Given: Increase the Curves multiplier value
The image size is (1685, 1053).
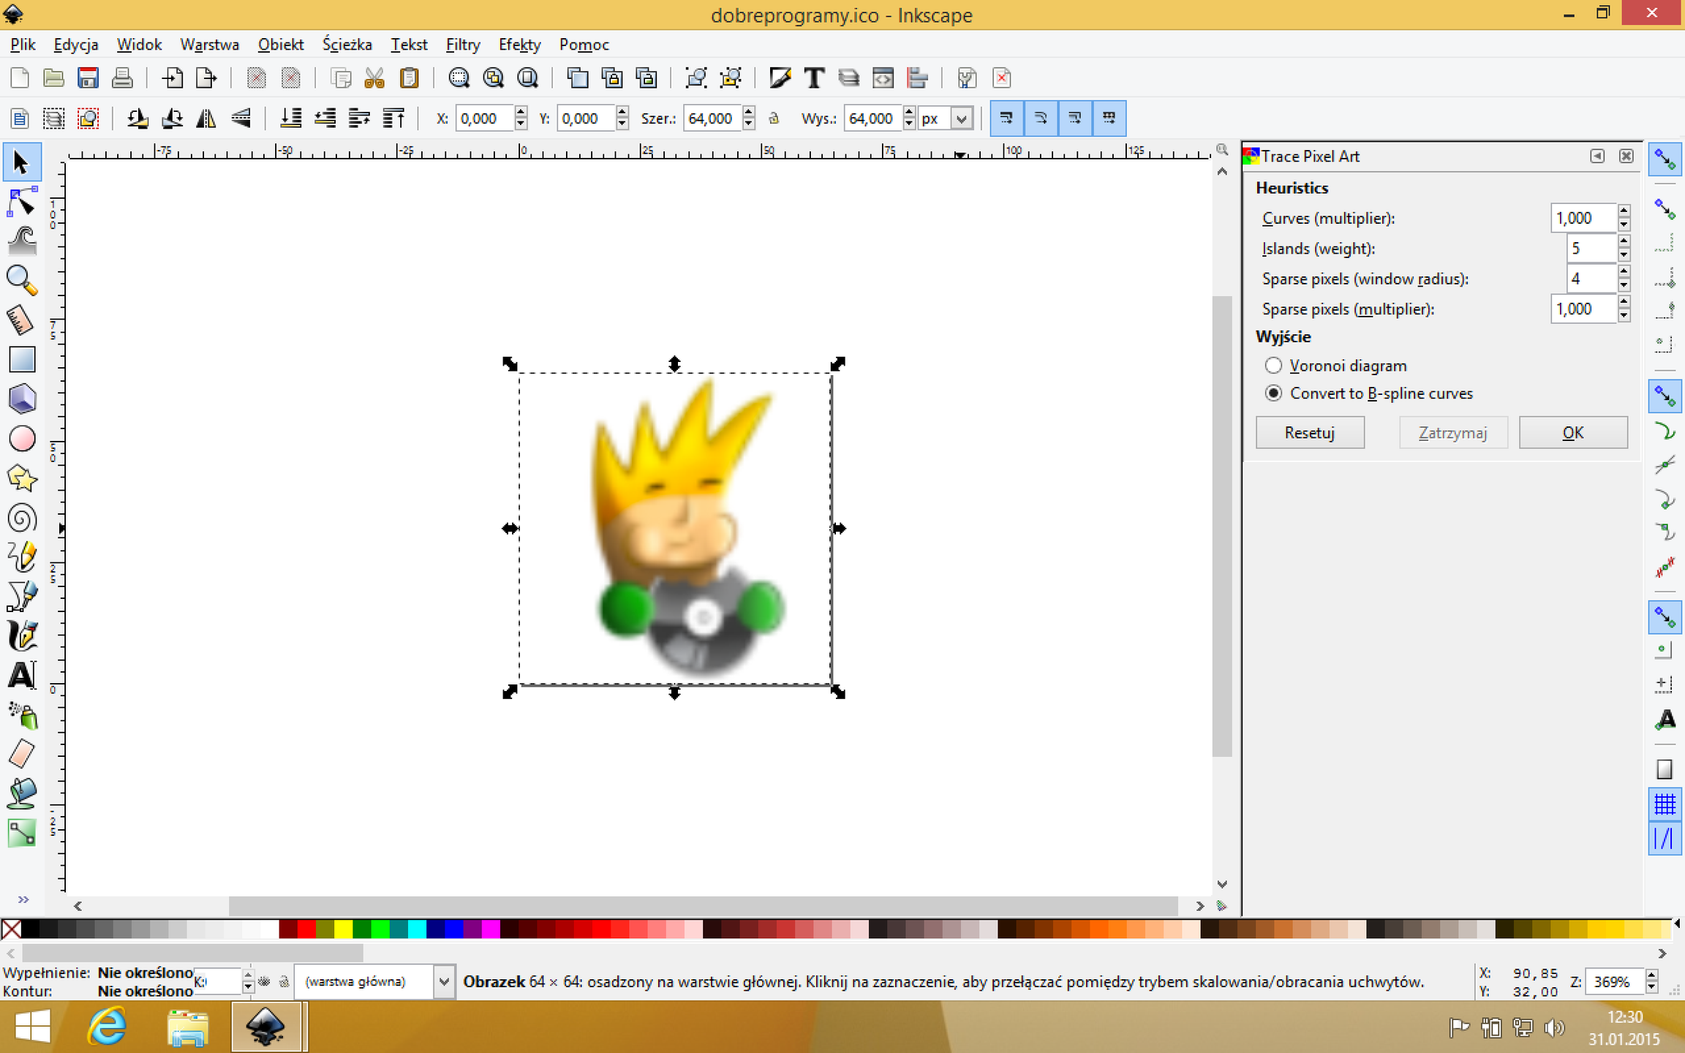Looking at the screenshot, I should pyautogui.click(x=1624, y=211).
